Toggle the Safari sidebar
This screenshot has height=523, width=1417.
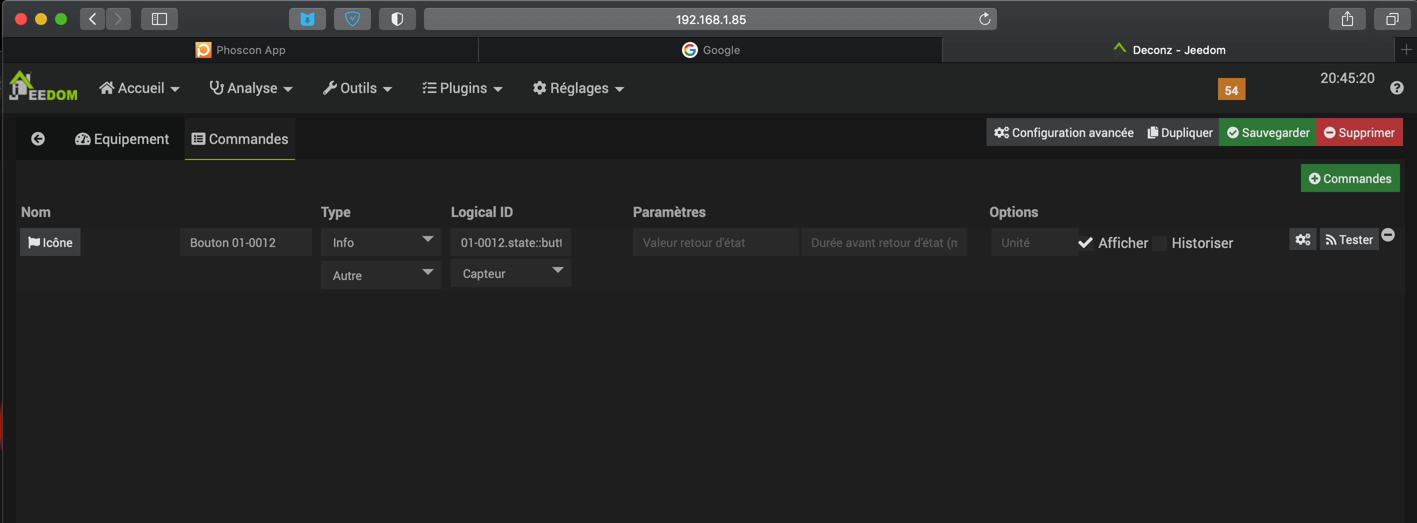coord(159,19)
